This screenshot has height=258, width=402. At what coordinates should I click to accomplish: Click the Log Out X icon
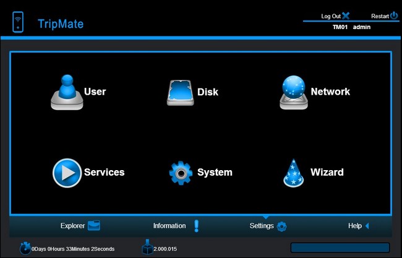point(346,16)
